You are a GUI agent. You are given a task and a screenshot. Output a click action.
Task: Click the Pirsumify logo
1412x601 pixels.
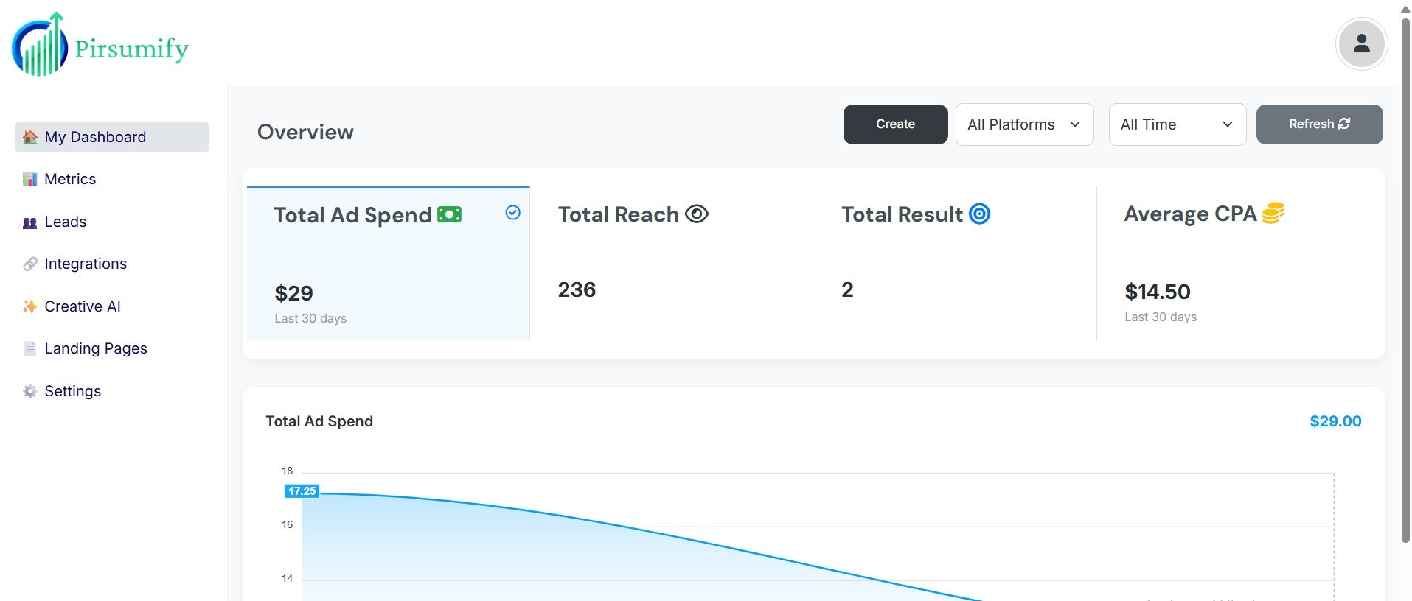(100, 44)
